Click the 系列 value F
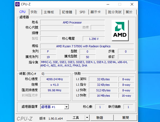160x122 pixels. (48, 51)
